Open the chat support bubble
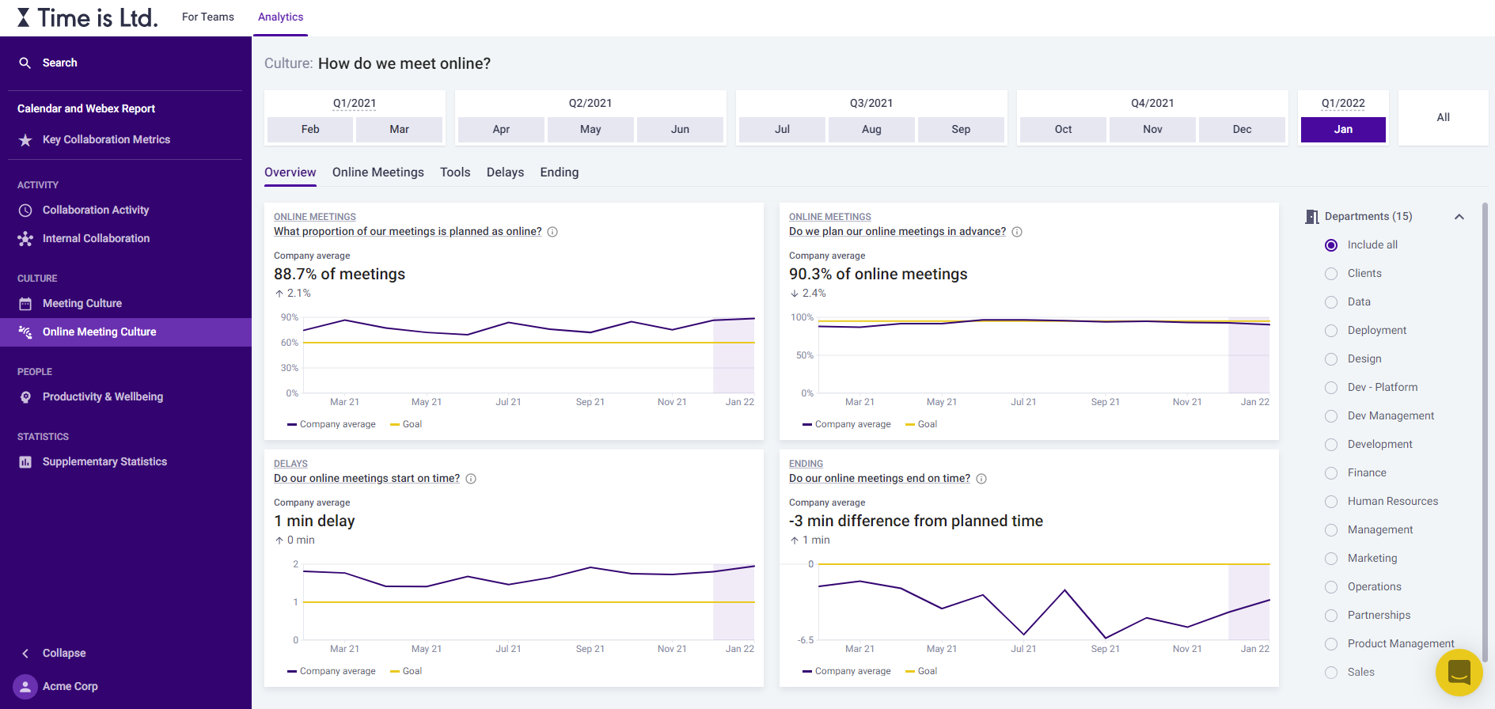Image resolution: width=1495 pixels, height=709 pixels. (x=1459, y=673)
